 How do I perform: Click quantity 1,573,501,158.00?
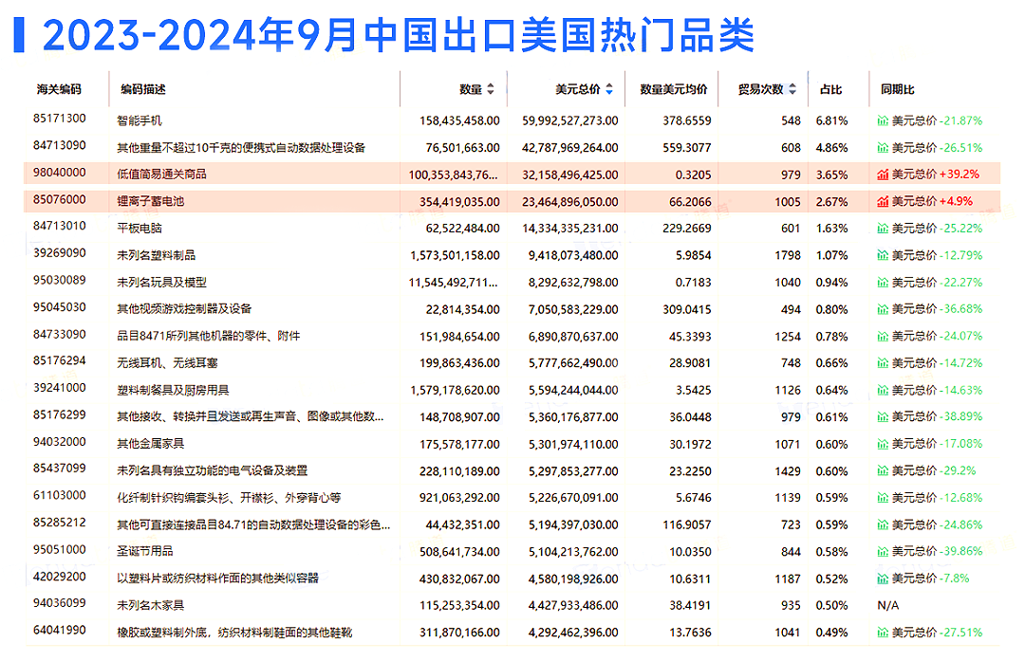pos(455,255)
